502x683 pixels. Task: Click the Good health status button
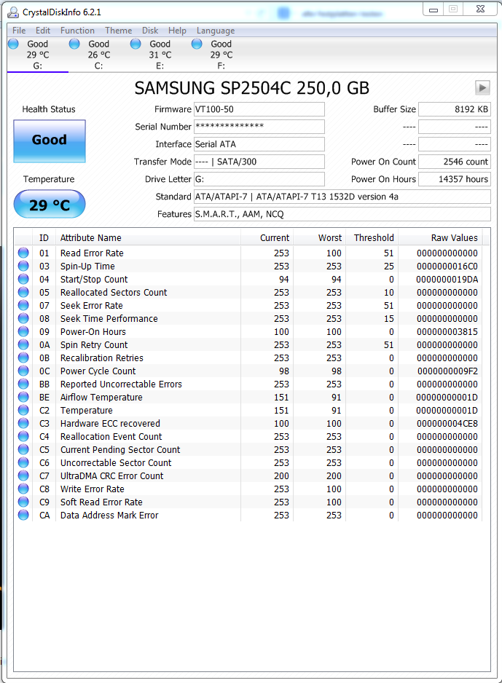tap(50, 141)
